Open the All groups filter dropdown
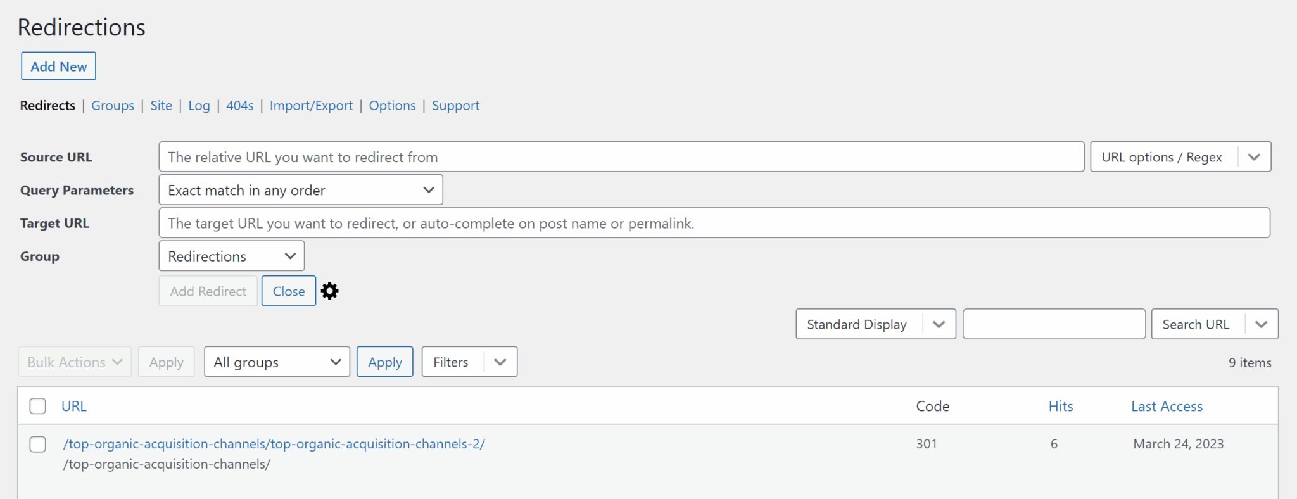The image size is (1297, 499). pos(277,362)
